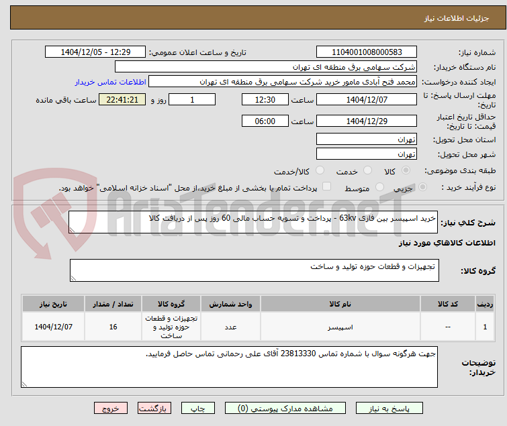507x426 pixels.
Task: Click the تعداد / مقدار column header
Action: click(x=113, y=304)
